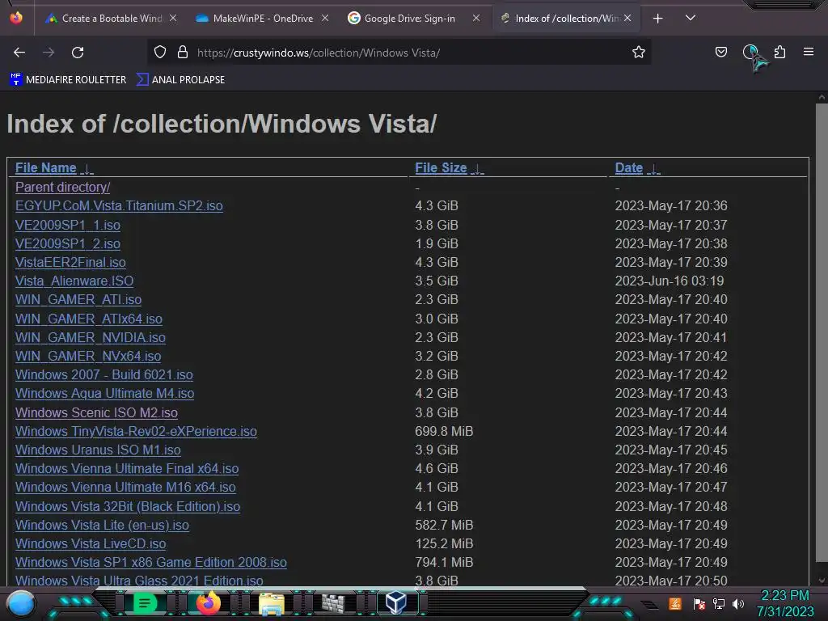This screenshot has height=621, width=828.
Task: Download WIN_GAMER_ATI.iso
Action: pyautogui.click(x=78, y=299)
